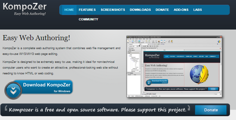The image size is (236, 120).
Task: Click the 'Easy Web Authoring!' main heading
Action: coord(36,38)
